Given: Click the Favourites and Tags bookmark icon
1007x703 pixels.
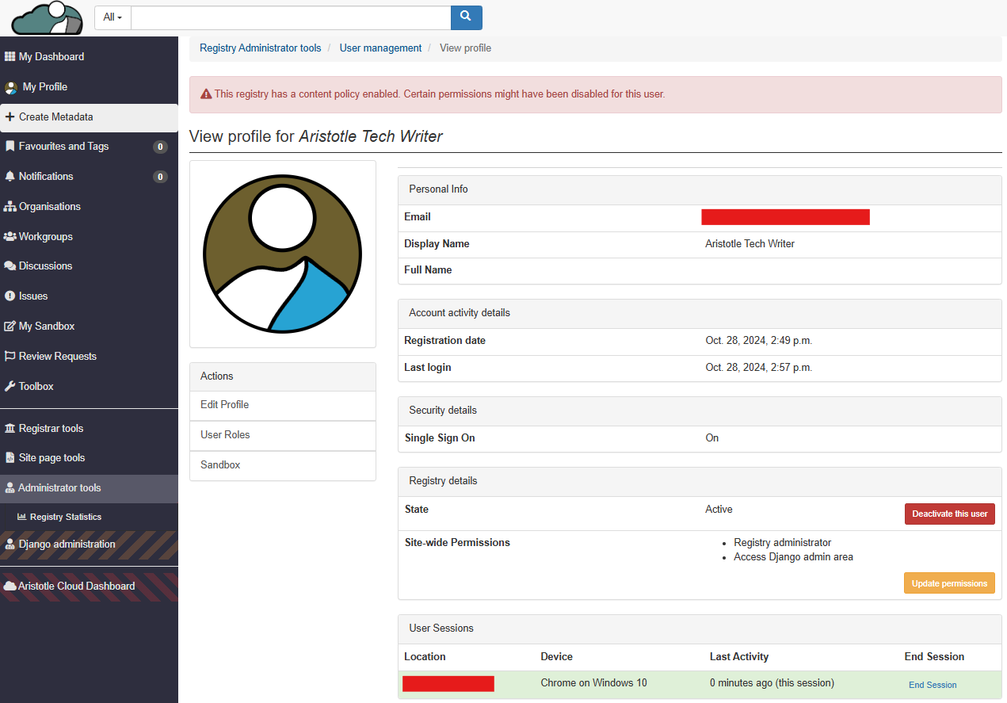Looking at the screenshot, I should coord(10,147).
